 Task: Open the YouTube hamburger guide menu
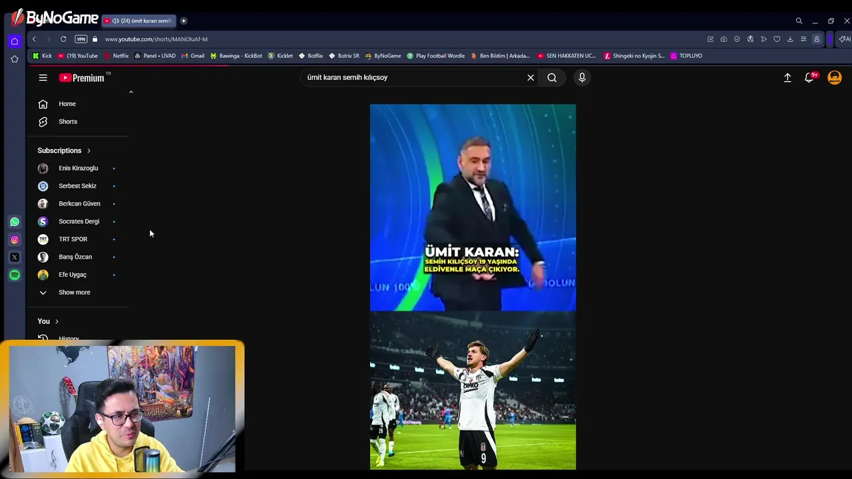pos(43,78)
